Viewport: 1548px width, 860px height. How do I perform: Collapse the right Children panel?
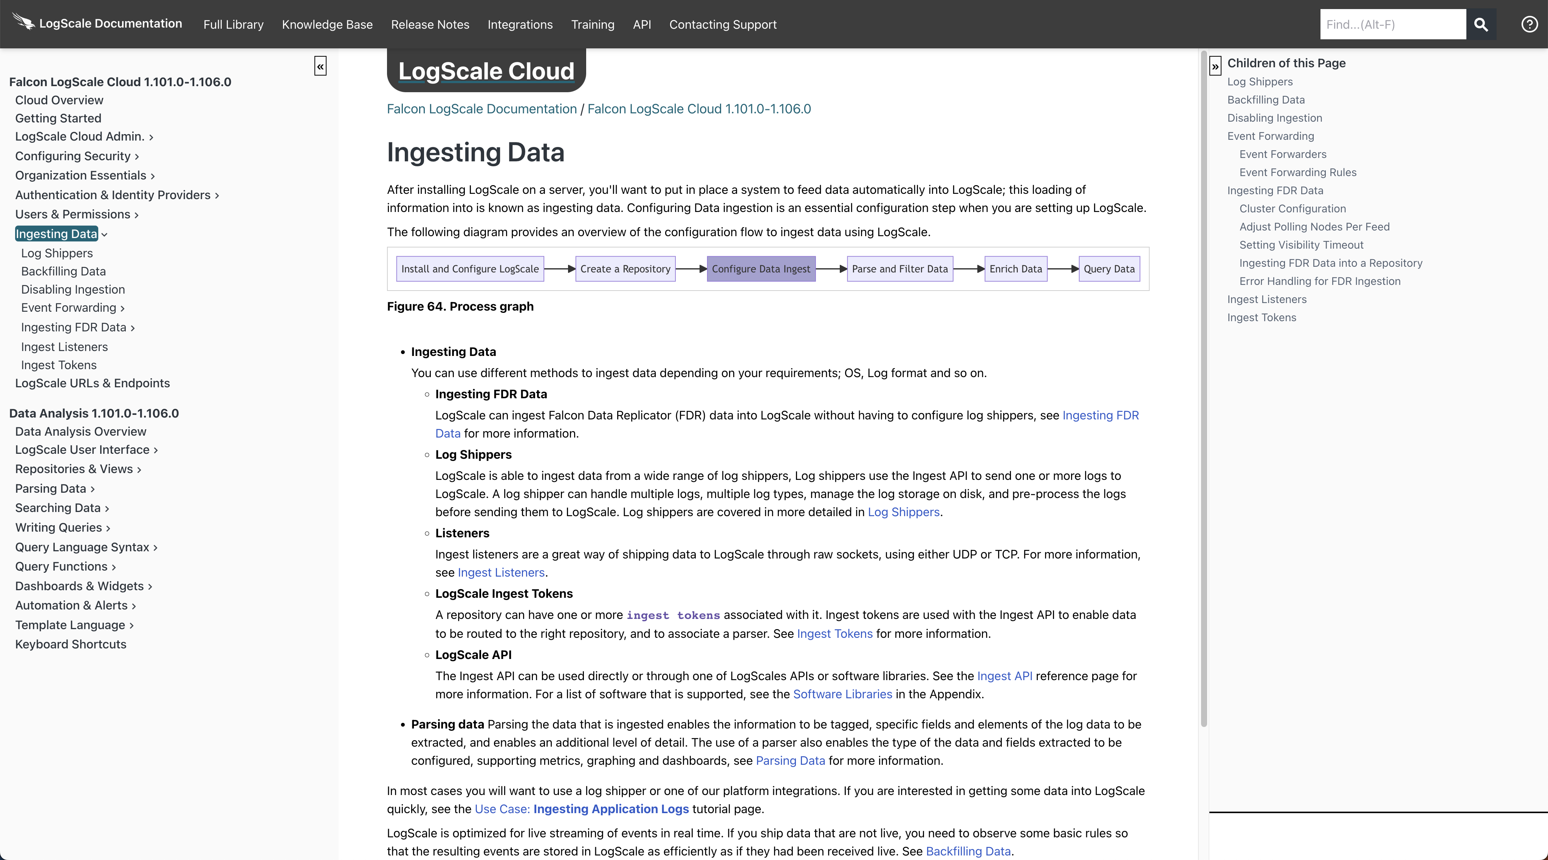1215,66
